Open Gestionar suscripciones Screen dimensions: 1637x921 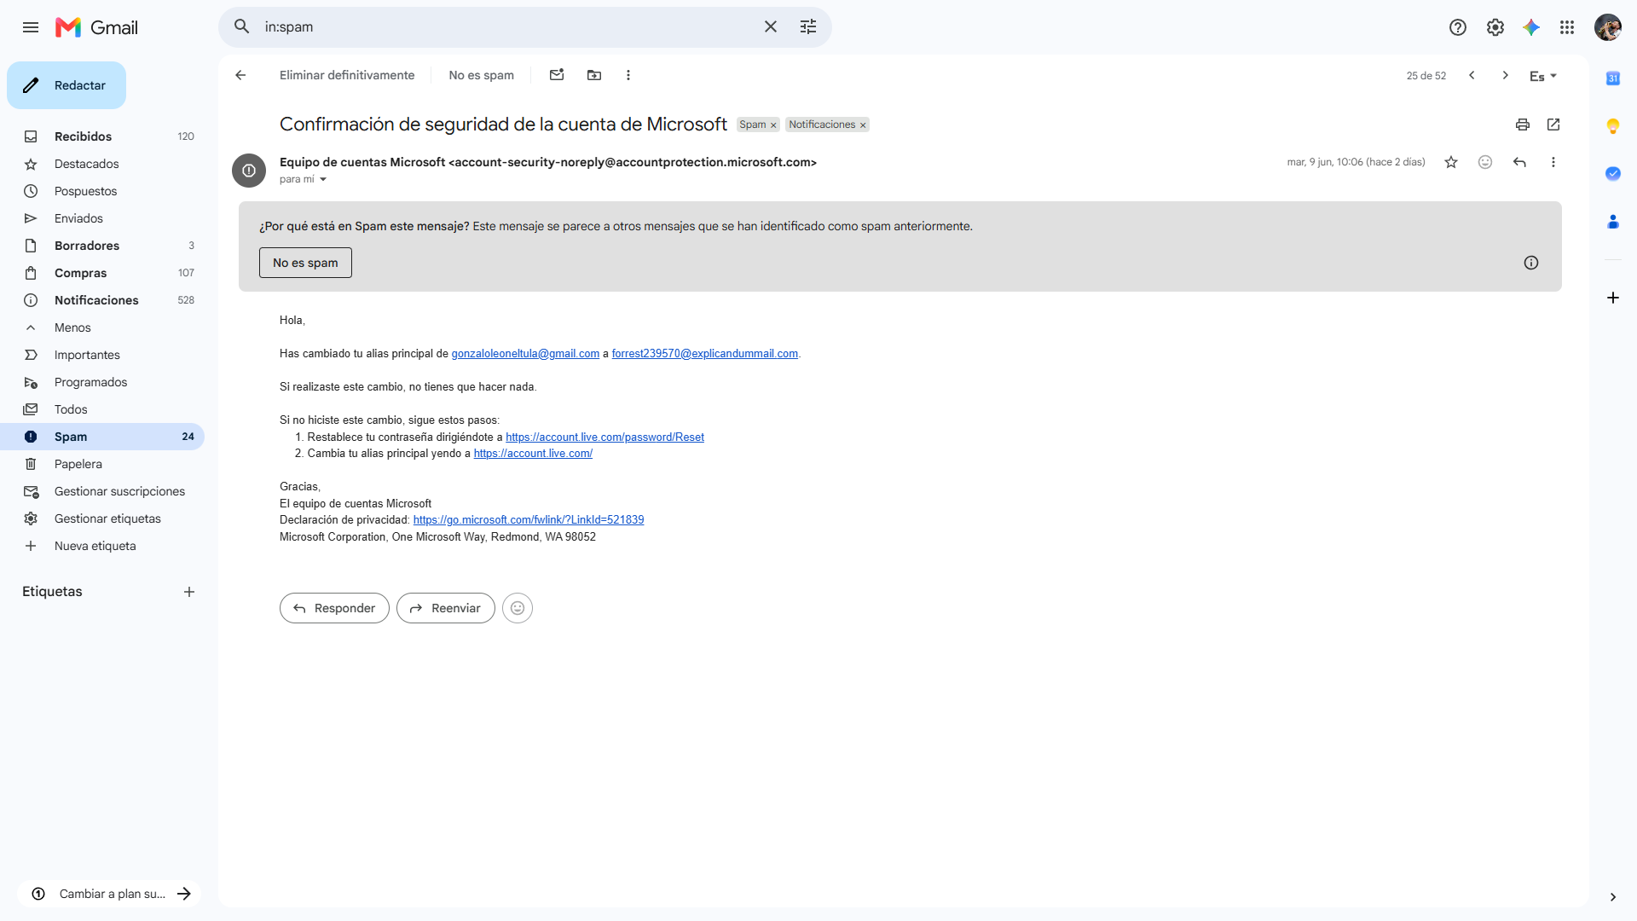click(102, 491)
